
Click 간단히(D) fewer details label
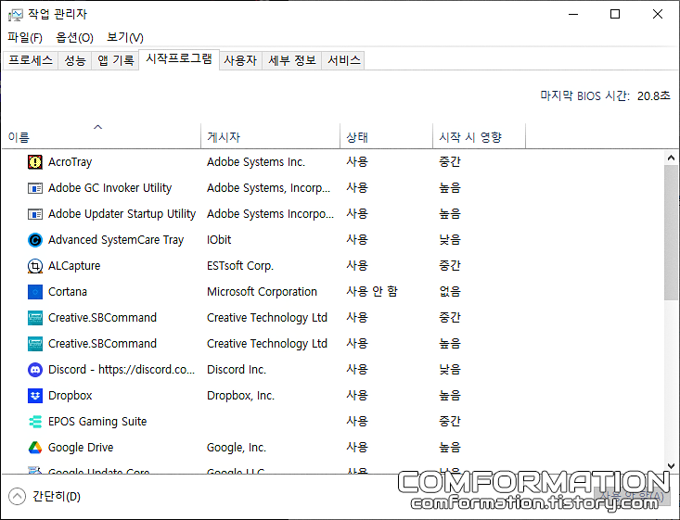[x=57, y=497]
